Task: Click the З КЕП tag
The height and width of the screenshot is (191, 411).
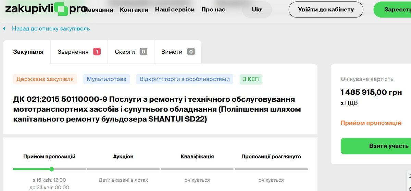Action: click(251, 79)
